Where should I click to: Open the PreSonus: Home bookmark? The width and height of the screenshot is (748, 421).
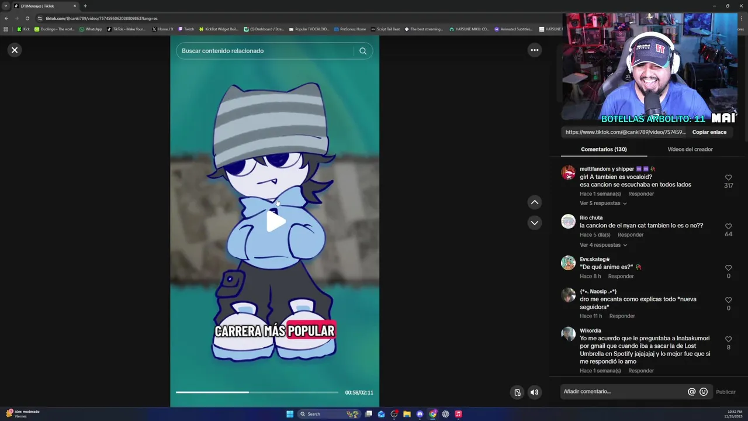pos(350,29)
